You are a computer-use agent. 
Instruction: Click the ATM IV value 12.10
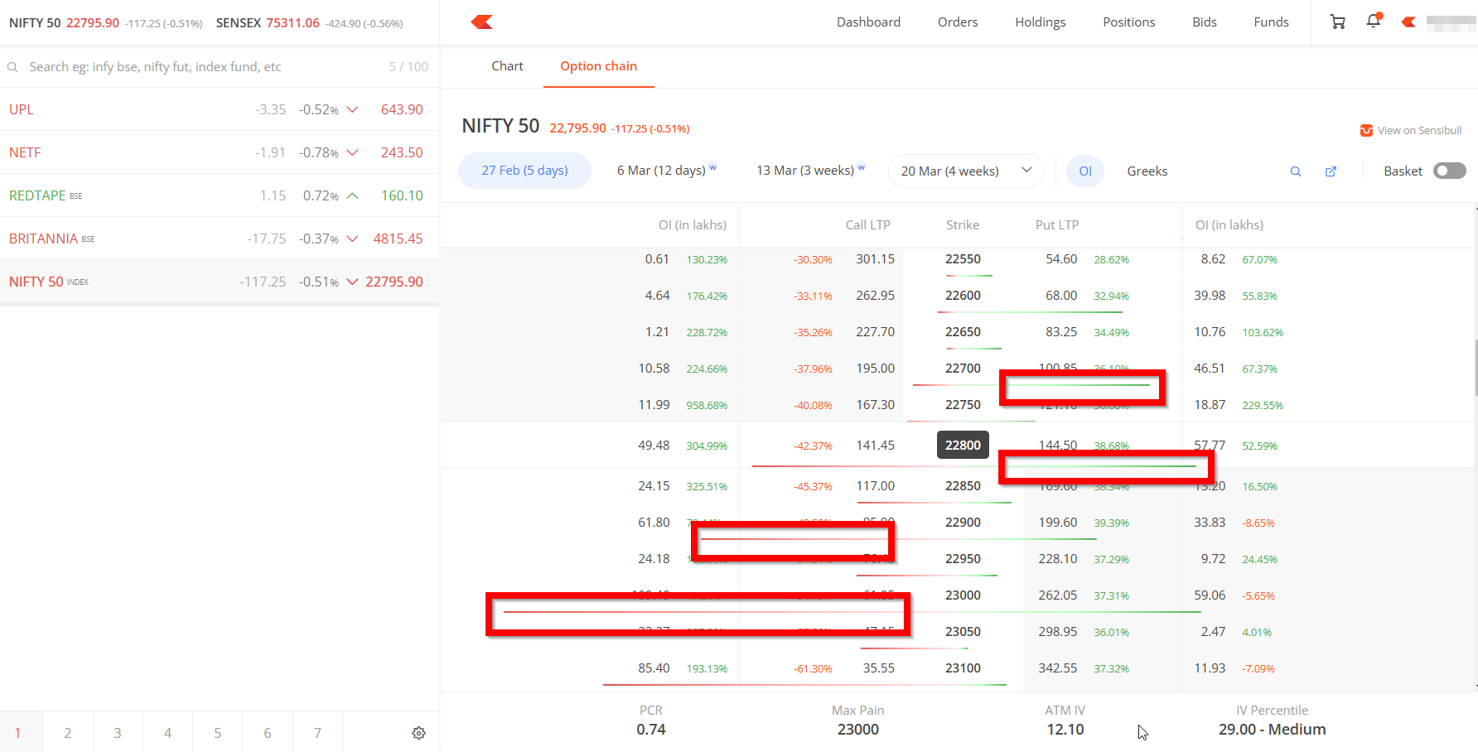pos(1065,730)
